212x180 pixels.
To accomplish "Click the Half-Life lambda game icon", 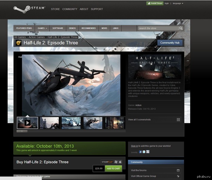I will pos(18,43).
